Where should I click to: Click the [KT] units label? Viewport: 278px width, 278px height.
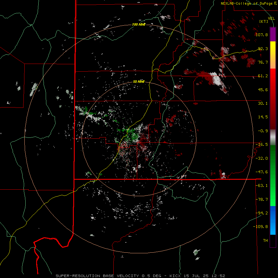264,21
